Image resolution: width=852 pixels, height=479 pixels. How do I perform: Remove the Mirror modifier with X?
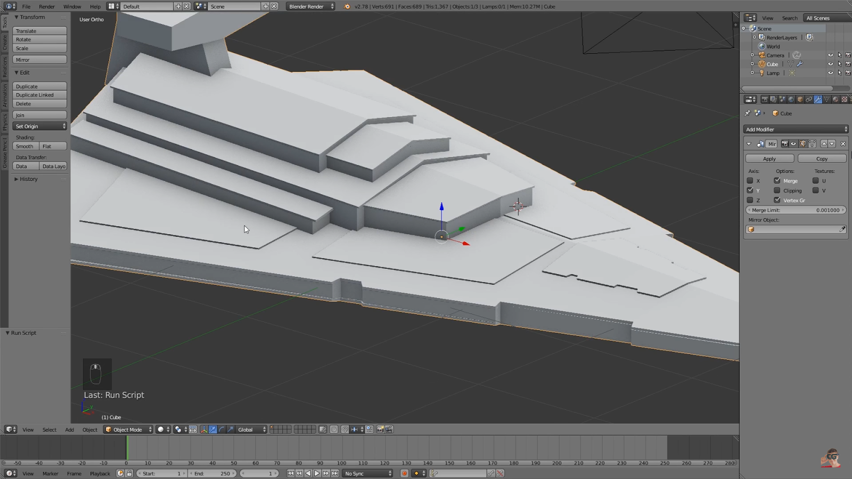(843, 144)
